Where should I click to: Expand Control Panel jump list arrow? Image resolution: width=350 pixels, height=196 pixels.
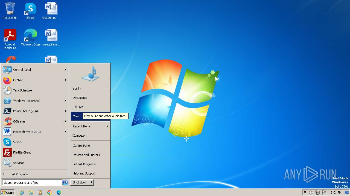(66, 70)
